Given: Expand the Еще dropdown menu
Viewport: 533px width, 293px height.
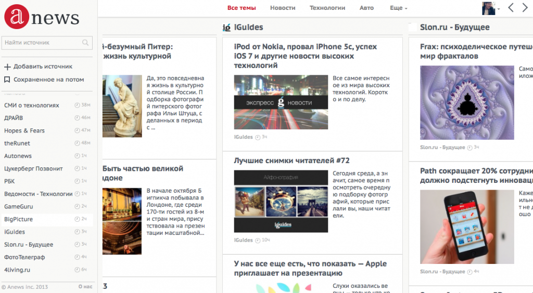Looking at the screenshot, I should coord(398,8).
